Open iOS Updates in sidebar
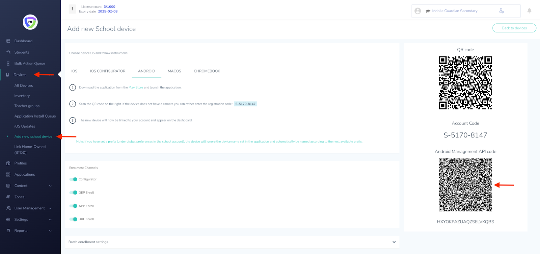Viewport: 540px width, 254px height. coord(25,126)
